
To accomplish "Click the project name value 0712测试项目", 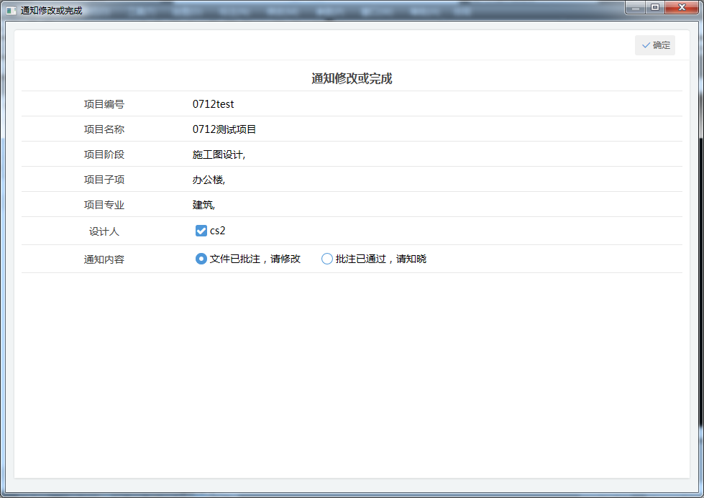I will click(x=224, y=129).
